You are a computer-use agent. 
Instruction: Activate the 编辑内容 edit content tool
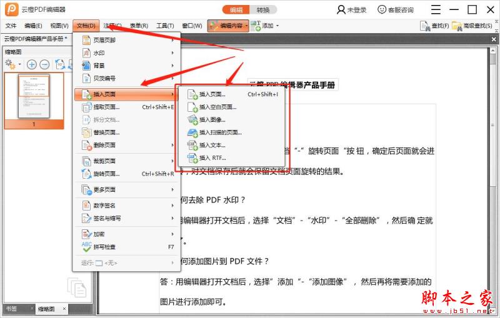[x=226, y=26]
